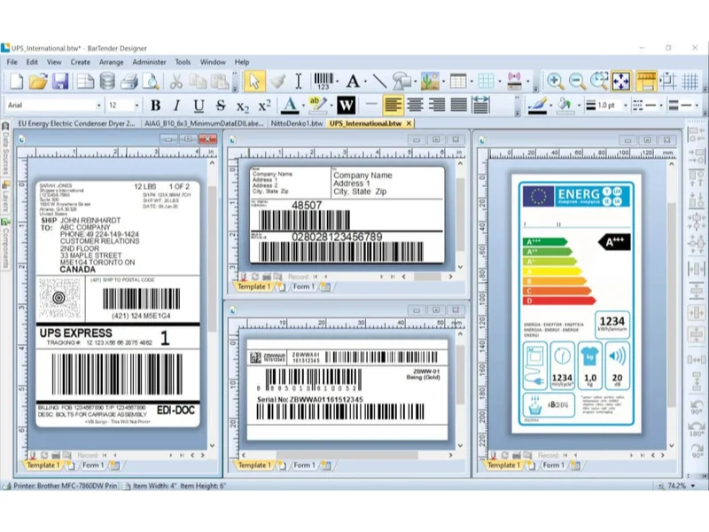Select the Line drawing tool
Image resolution: width=709 pixels, height=532 pixels.
[x=378, y=82]
